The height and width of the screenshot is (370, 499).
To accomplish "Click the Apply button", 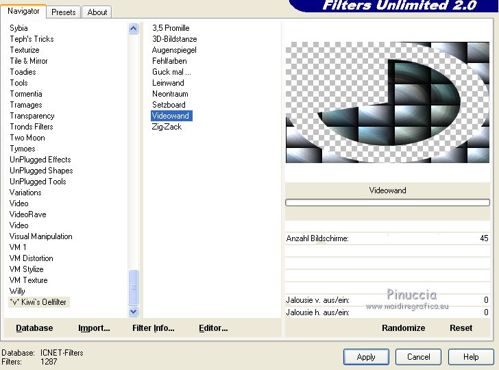I will coord(366,357).
